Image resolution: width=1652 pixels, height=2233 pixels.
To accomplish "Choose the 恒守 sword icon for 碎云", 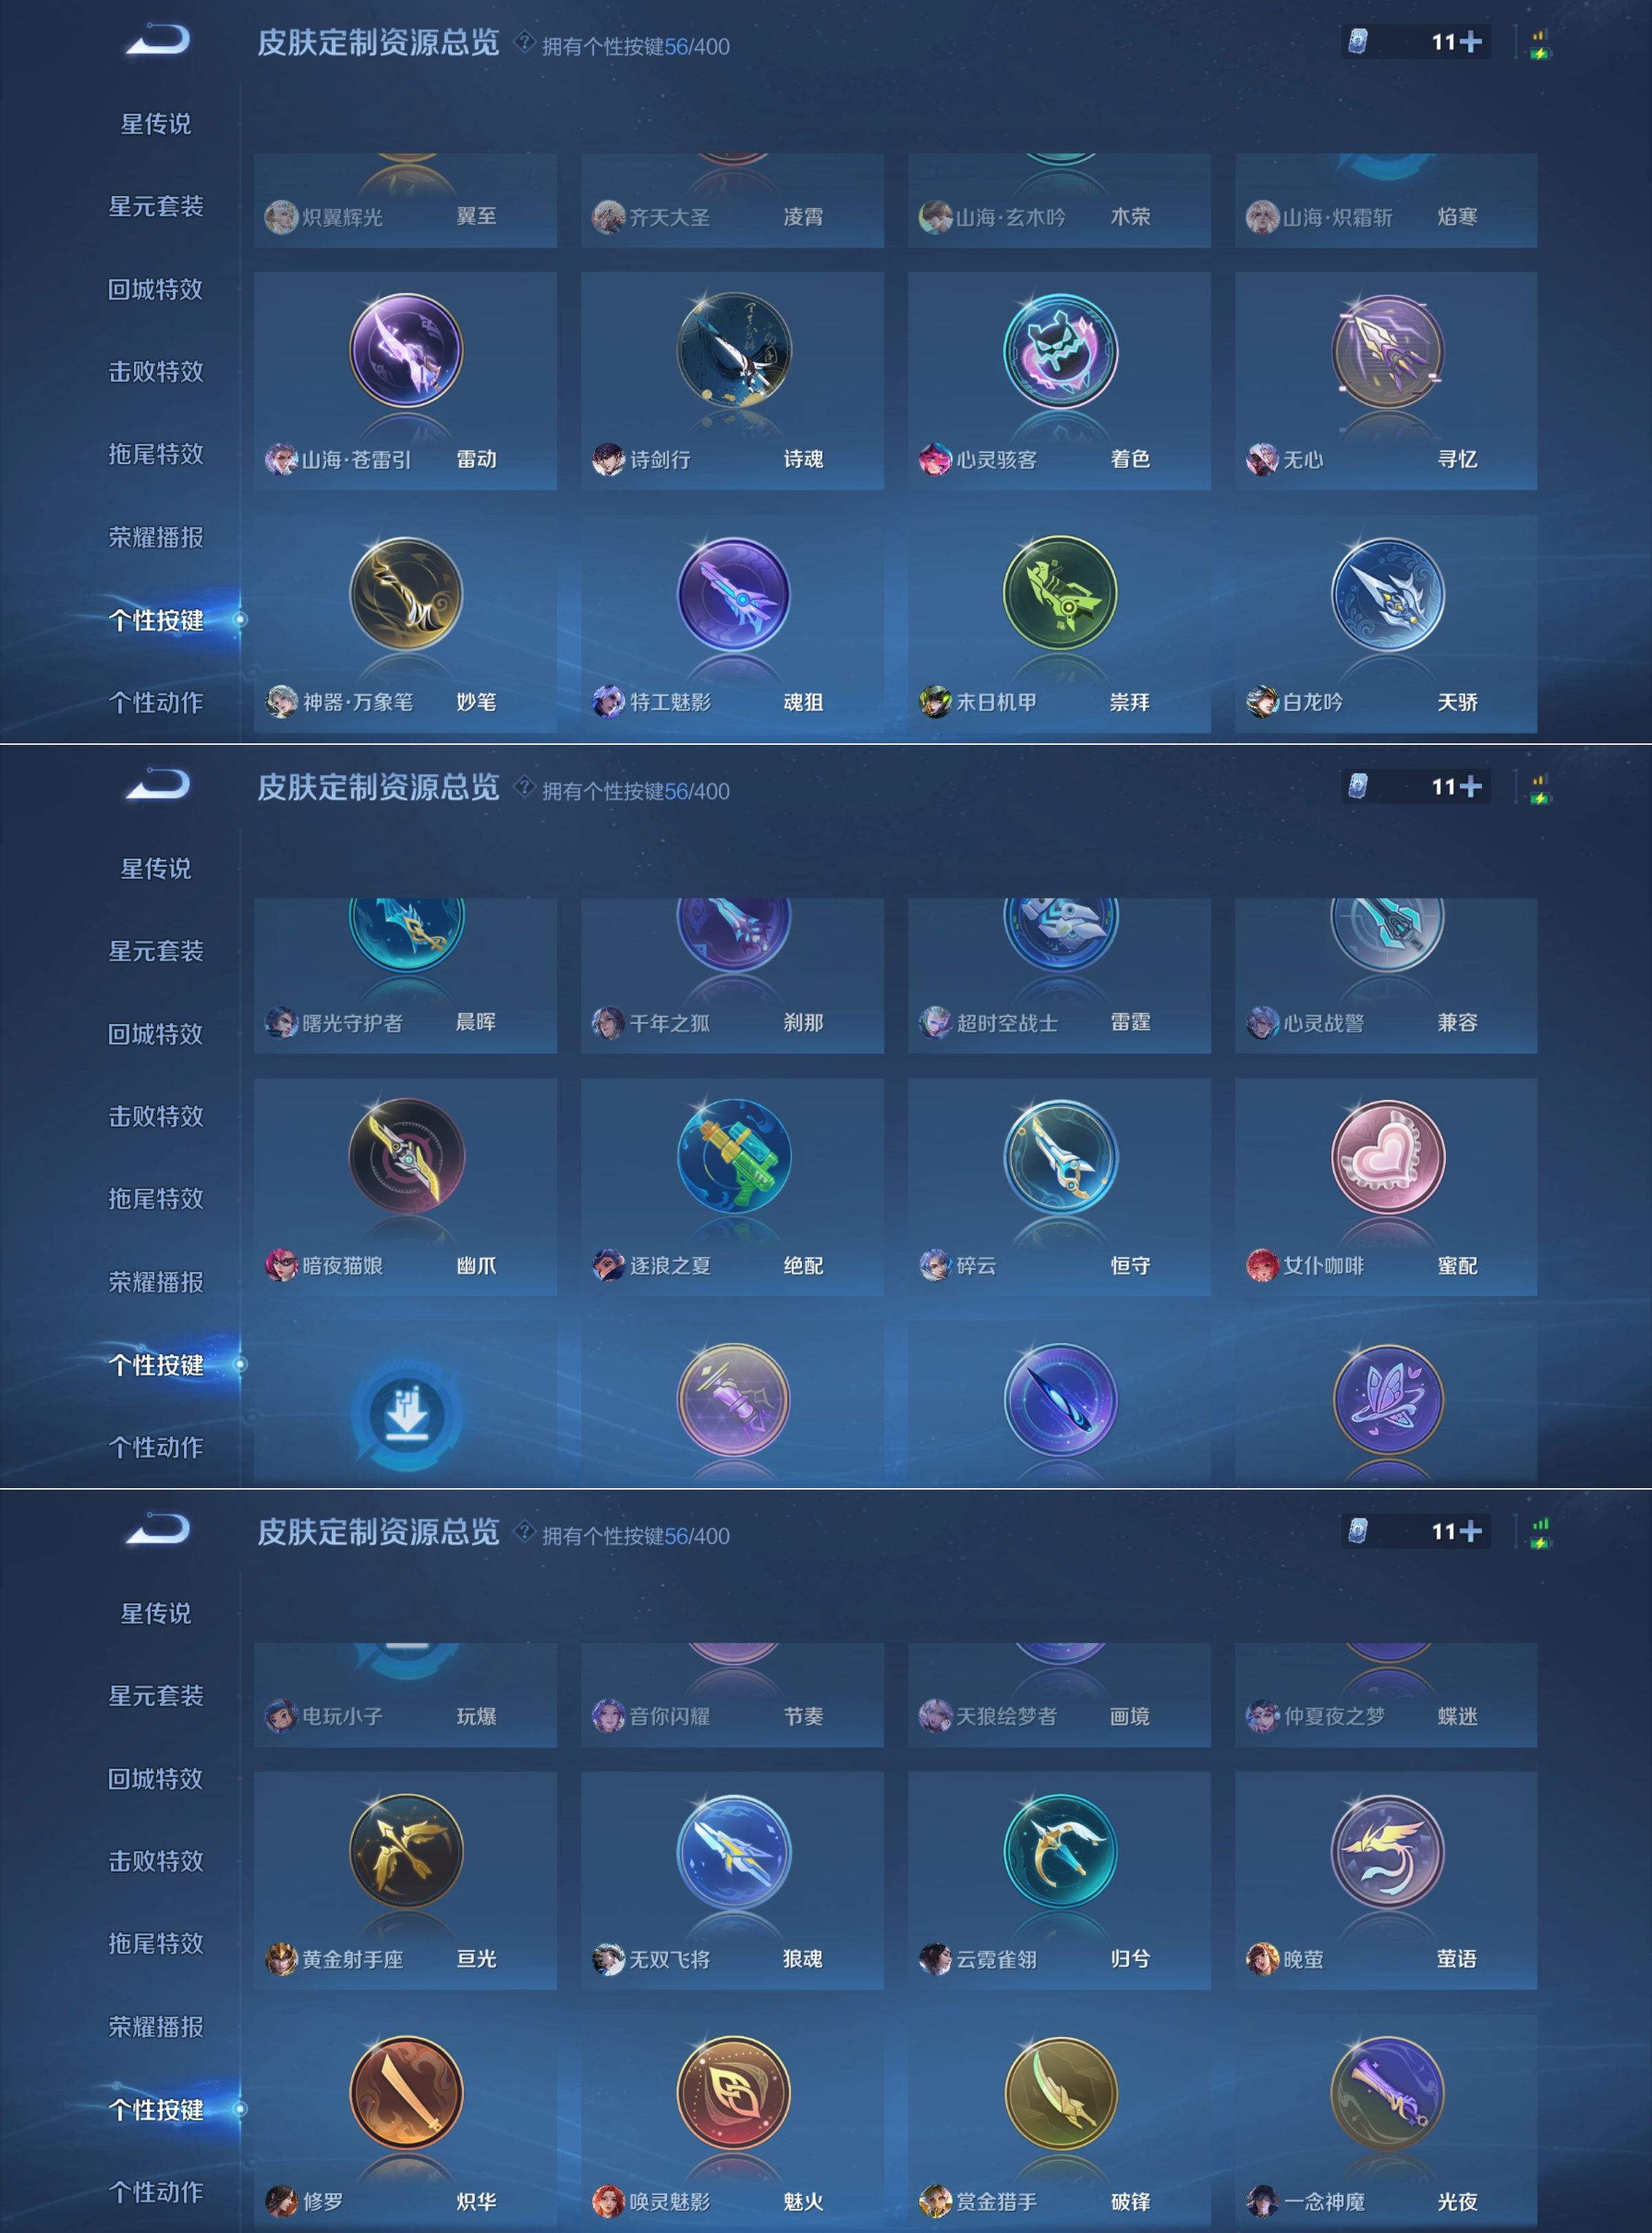I will click(1060, 1156).
